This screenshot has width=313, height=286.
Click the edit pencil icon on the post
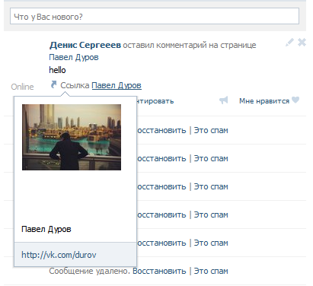289,43
